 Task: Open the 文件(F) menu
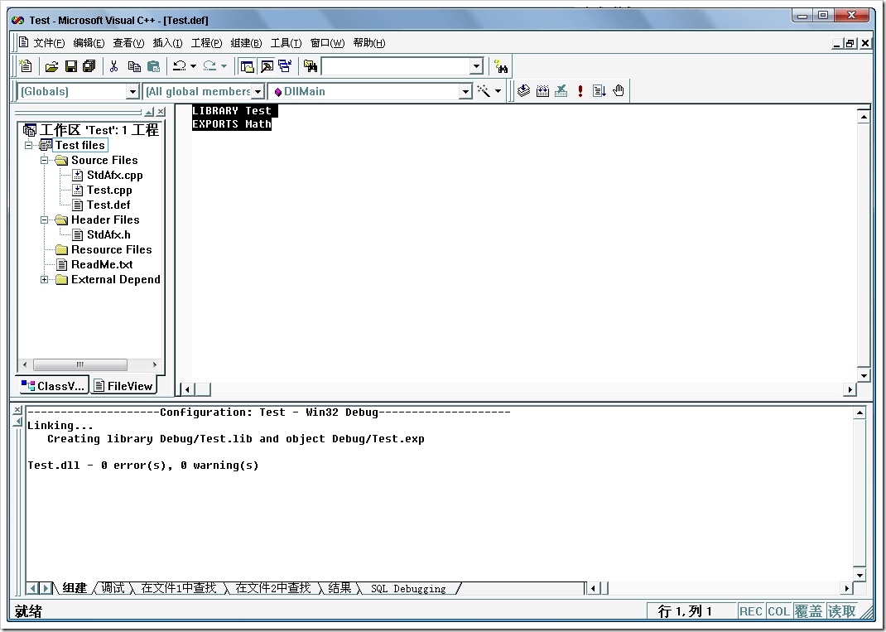point(49,43)
